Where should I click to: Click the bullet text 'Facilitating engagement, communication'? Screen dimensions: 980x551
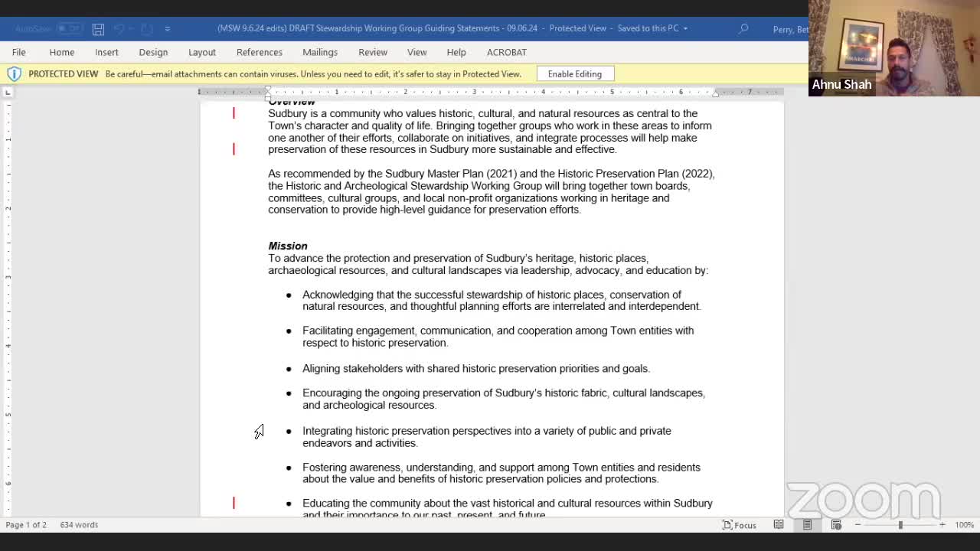pos(498,337)
